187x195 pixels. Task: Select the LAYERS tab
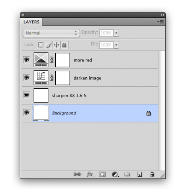[x=31, y=22]
